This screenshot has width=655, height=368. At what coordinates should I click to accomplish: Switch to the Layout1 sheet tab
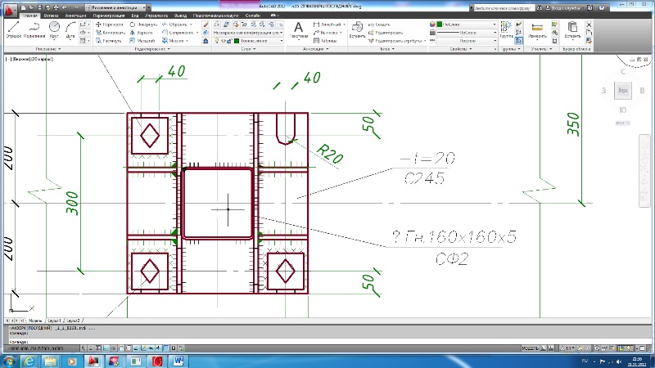coord(54,318)
